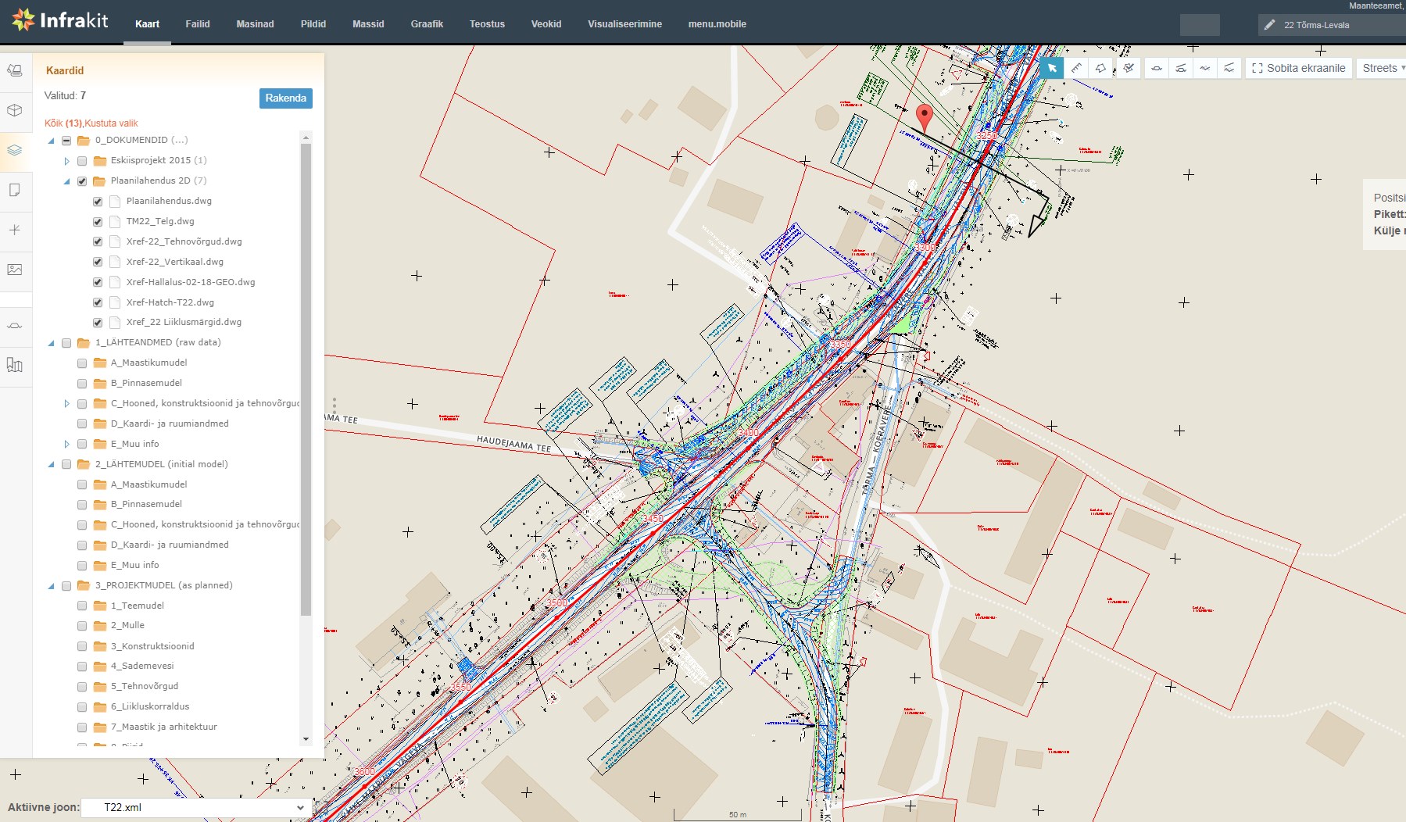Expand the Eskiisprojekt 2015 folder
The width and height of the screenshot is (1406, 822).
66,161
